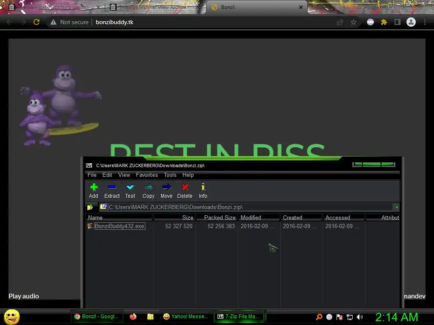
Task: Click the Copy toolbar icon
Action: click(x=148, y=190)
